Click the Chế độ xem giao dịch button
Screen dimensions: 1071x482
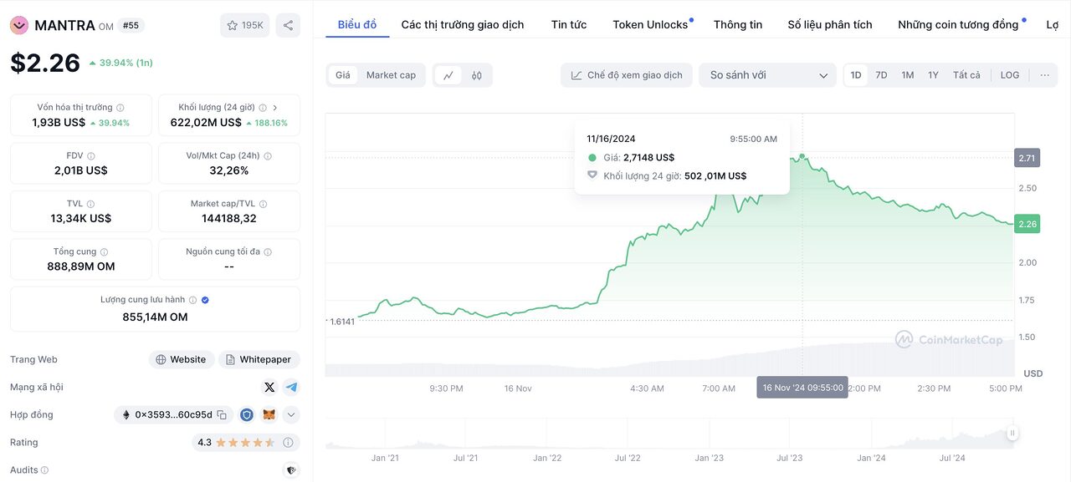627,75
